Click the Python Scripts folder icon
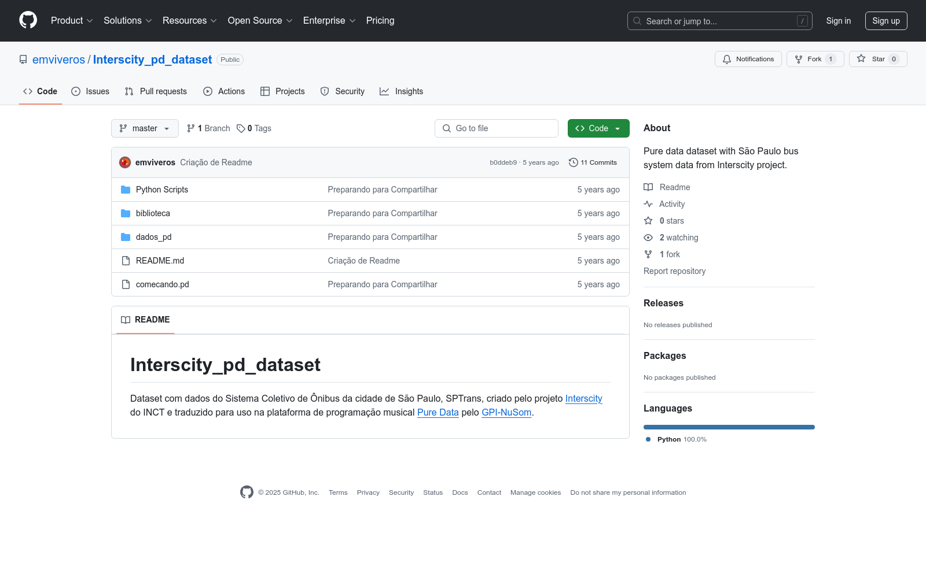926x578 pixels. click(126, 190)
